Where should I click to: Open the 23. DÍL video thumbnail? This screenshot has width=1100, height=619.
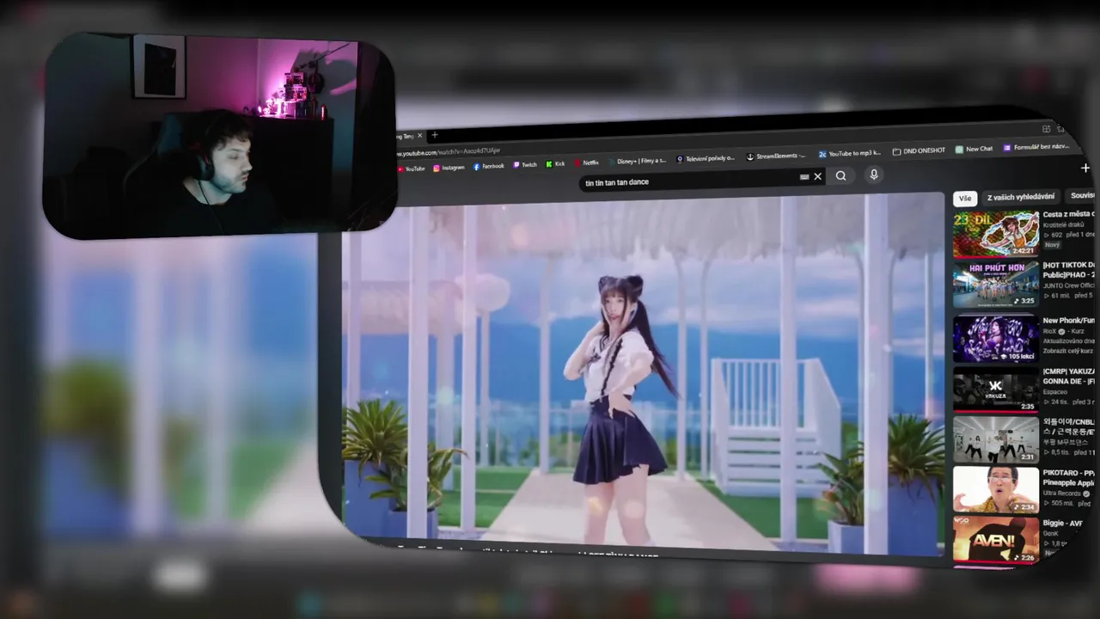pos(995,234)
